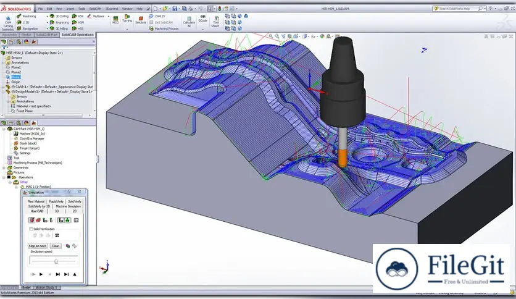The width and height of the screenshot is (516, 299).
Task: Select the RapidVerify tab in Simulation
Action: 56,201
